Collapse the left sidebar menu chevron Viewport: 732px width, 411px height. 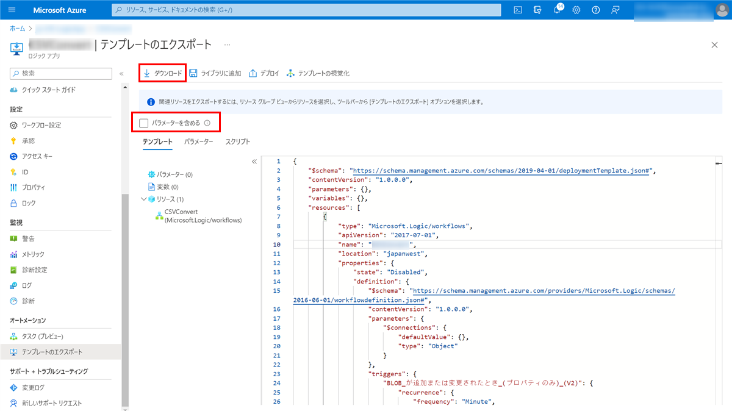121,74
